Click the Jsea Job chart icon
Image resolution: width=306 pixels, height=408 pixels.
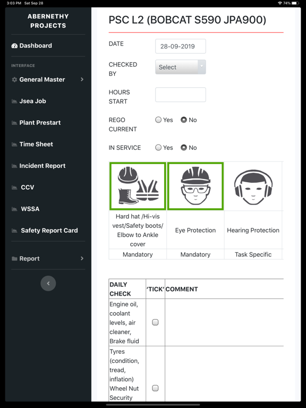point(14,101)
